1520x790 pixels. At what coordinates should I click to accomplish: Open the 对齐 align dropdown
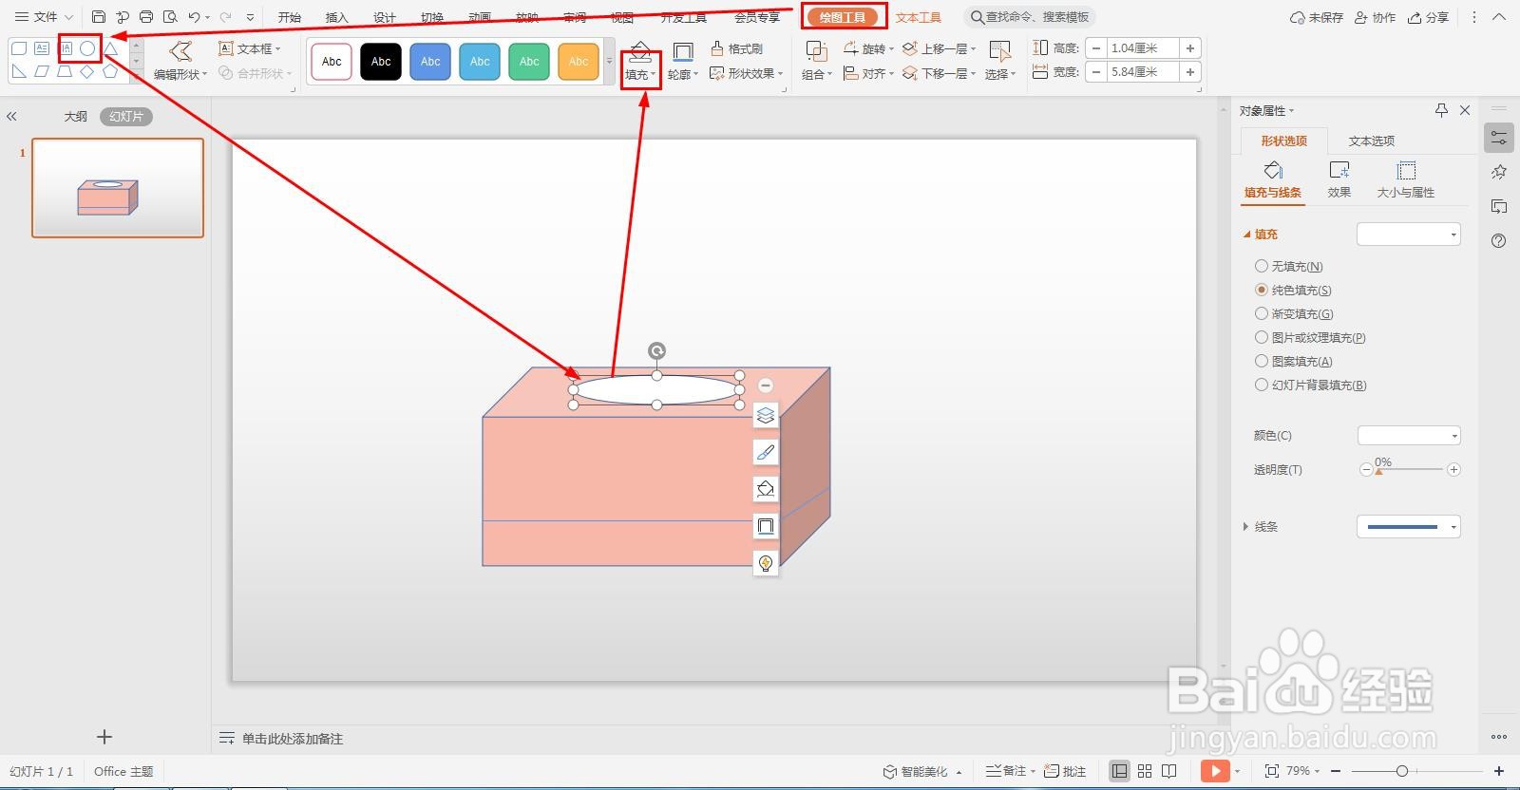[x=868, y=73]
